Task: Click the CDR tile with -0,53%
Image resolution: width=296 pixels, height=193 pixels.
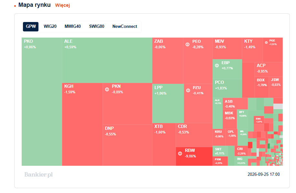Action: (194, 135)
